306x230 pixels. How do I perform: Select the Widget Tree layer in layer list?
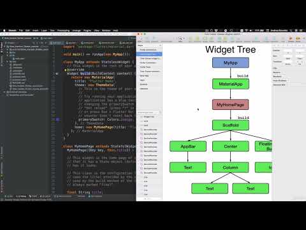point(149,117)
